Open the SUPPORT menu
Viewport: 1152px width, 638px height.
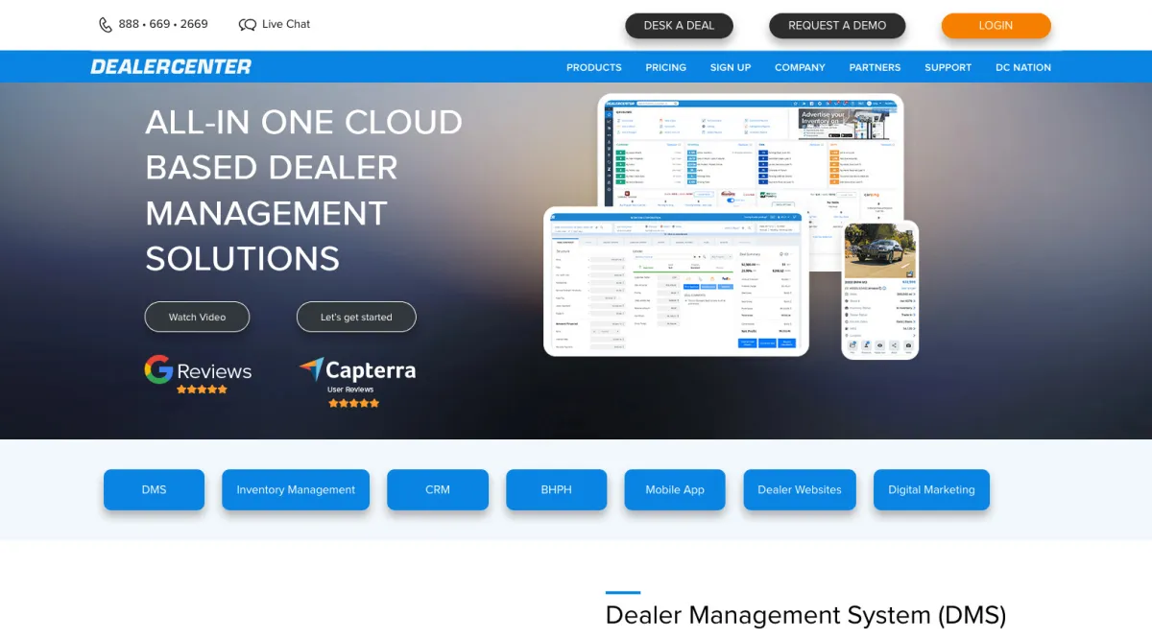948,67
